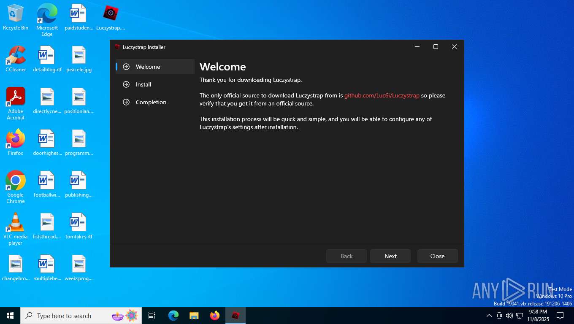This screenshot has width=574, height=324.
Task: Click the Luczystrap Installer title bar icon
Action: pyautogui.click(x=117, y=47)
